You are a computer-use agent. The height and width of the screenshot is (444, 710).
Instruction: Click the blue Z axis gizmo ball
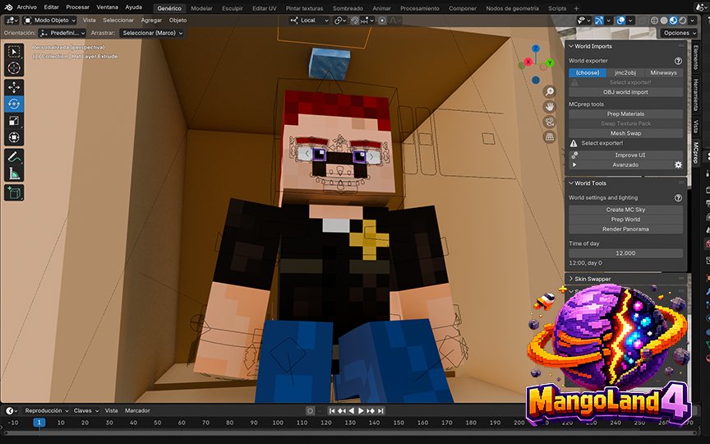tap(536, 49)
